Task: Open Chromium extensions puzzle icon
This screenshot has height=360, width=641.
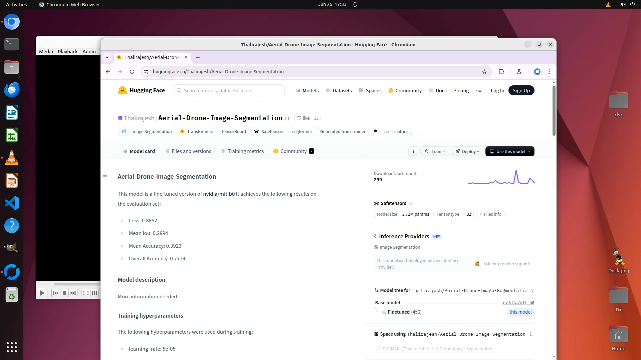Action: click(501, 72)
